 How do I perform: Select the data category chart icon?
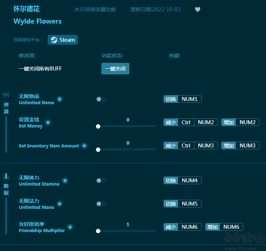[x=6, y=177]
